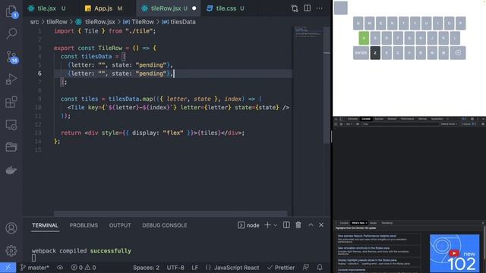Kill the terminal with trash icon

(298, 225)
